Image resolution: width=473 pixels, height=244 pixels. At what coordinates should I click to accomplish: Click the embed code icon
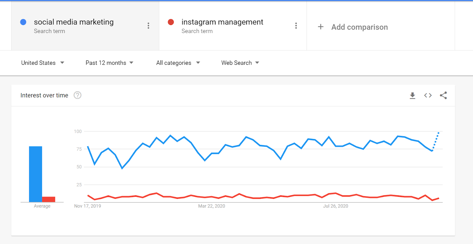(428, 95)
